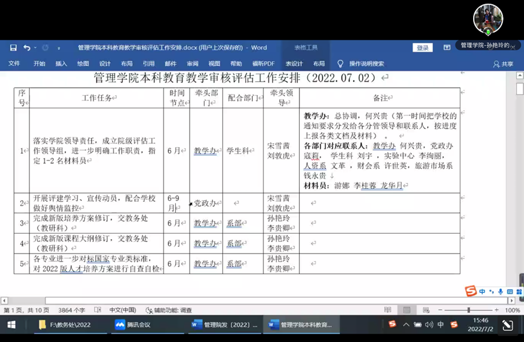Click the Save icon in the title bar
Viewport: 524px width, 342px height.
13,48
